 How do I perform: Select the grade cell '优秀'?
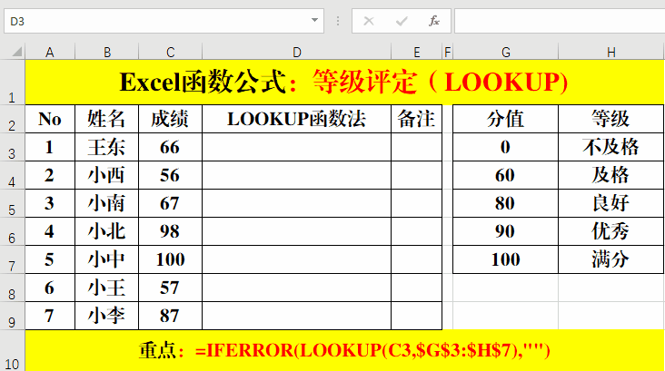611,231
